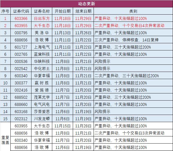Click end date 11月29日 in 日出东方 row

83,19
